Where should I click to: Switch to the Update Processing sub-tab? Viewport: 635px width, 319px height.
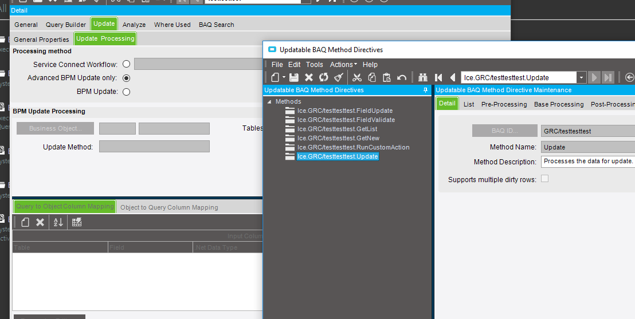(x=105, y=38)
